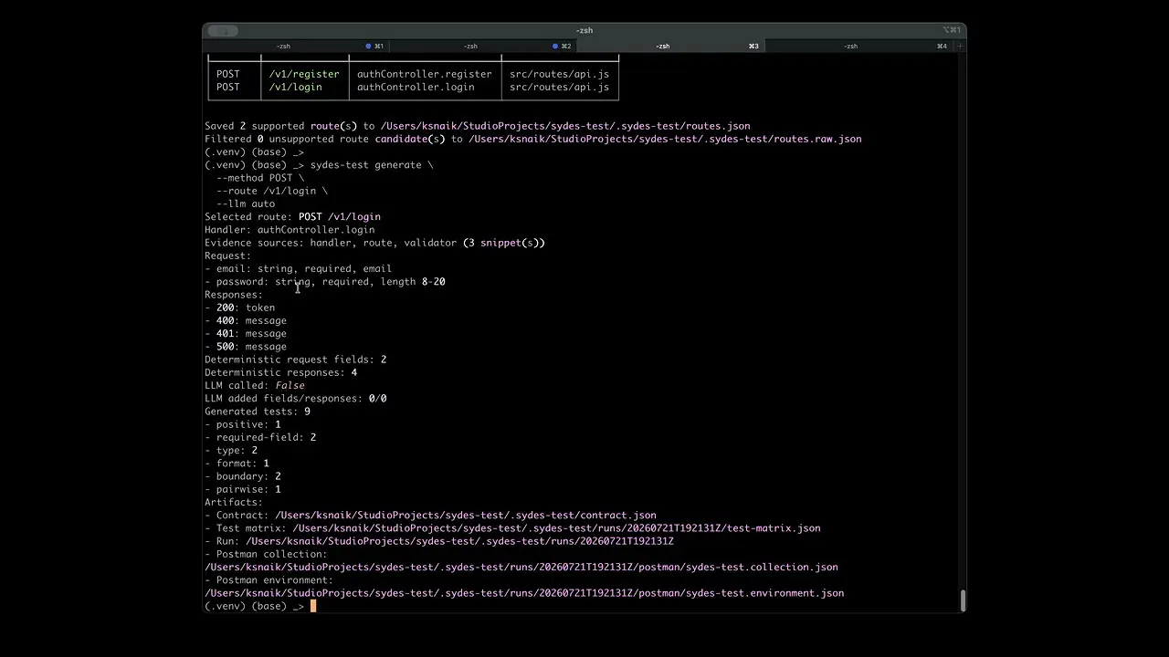Screen dimensions: 1169x657
Task: Open a new tab with the plus button
Action: tap(959, 46)
